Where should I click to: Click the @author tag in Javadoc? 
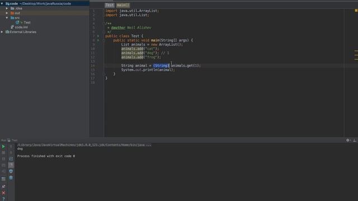coord(118,27)
